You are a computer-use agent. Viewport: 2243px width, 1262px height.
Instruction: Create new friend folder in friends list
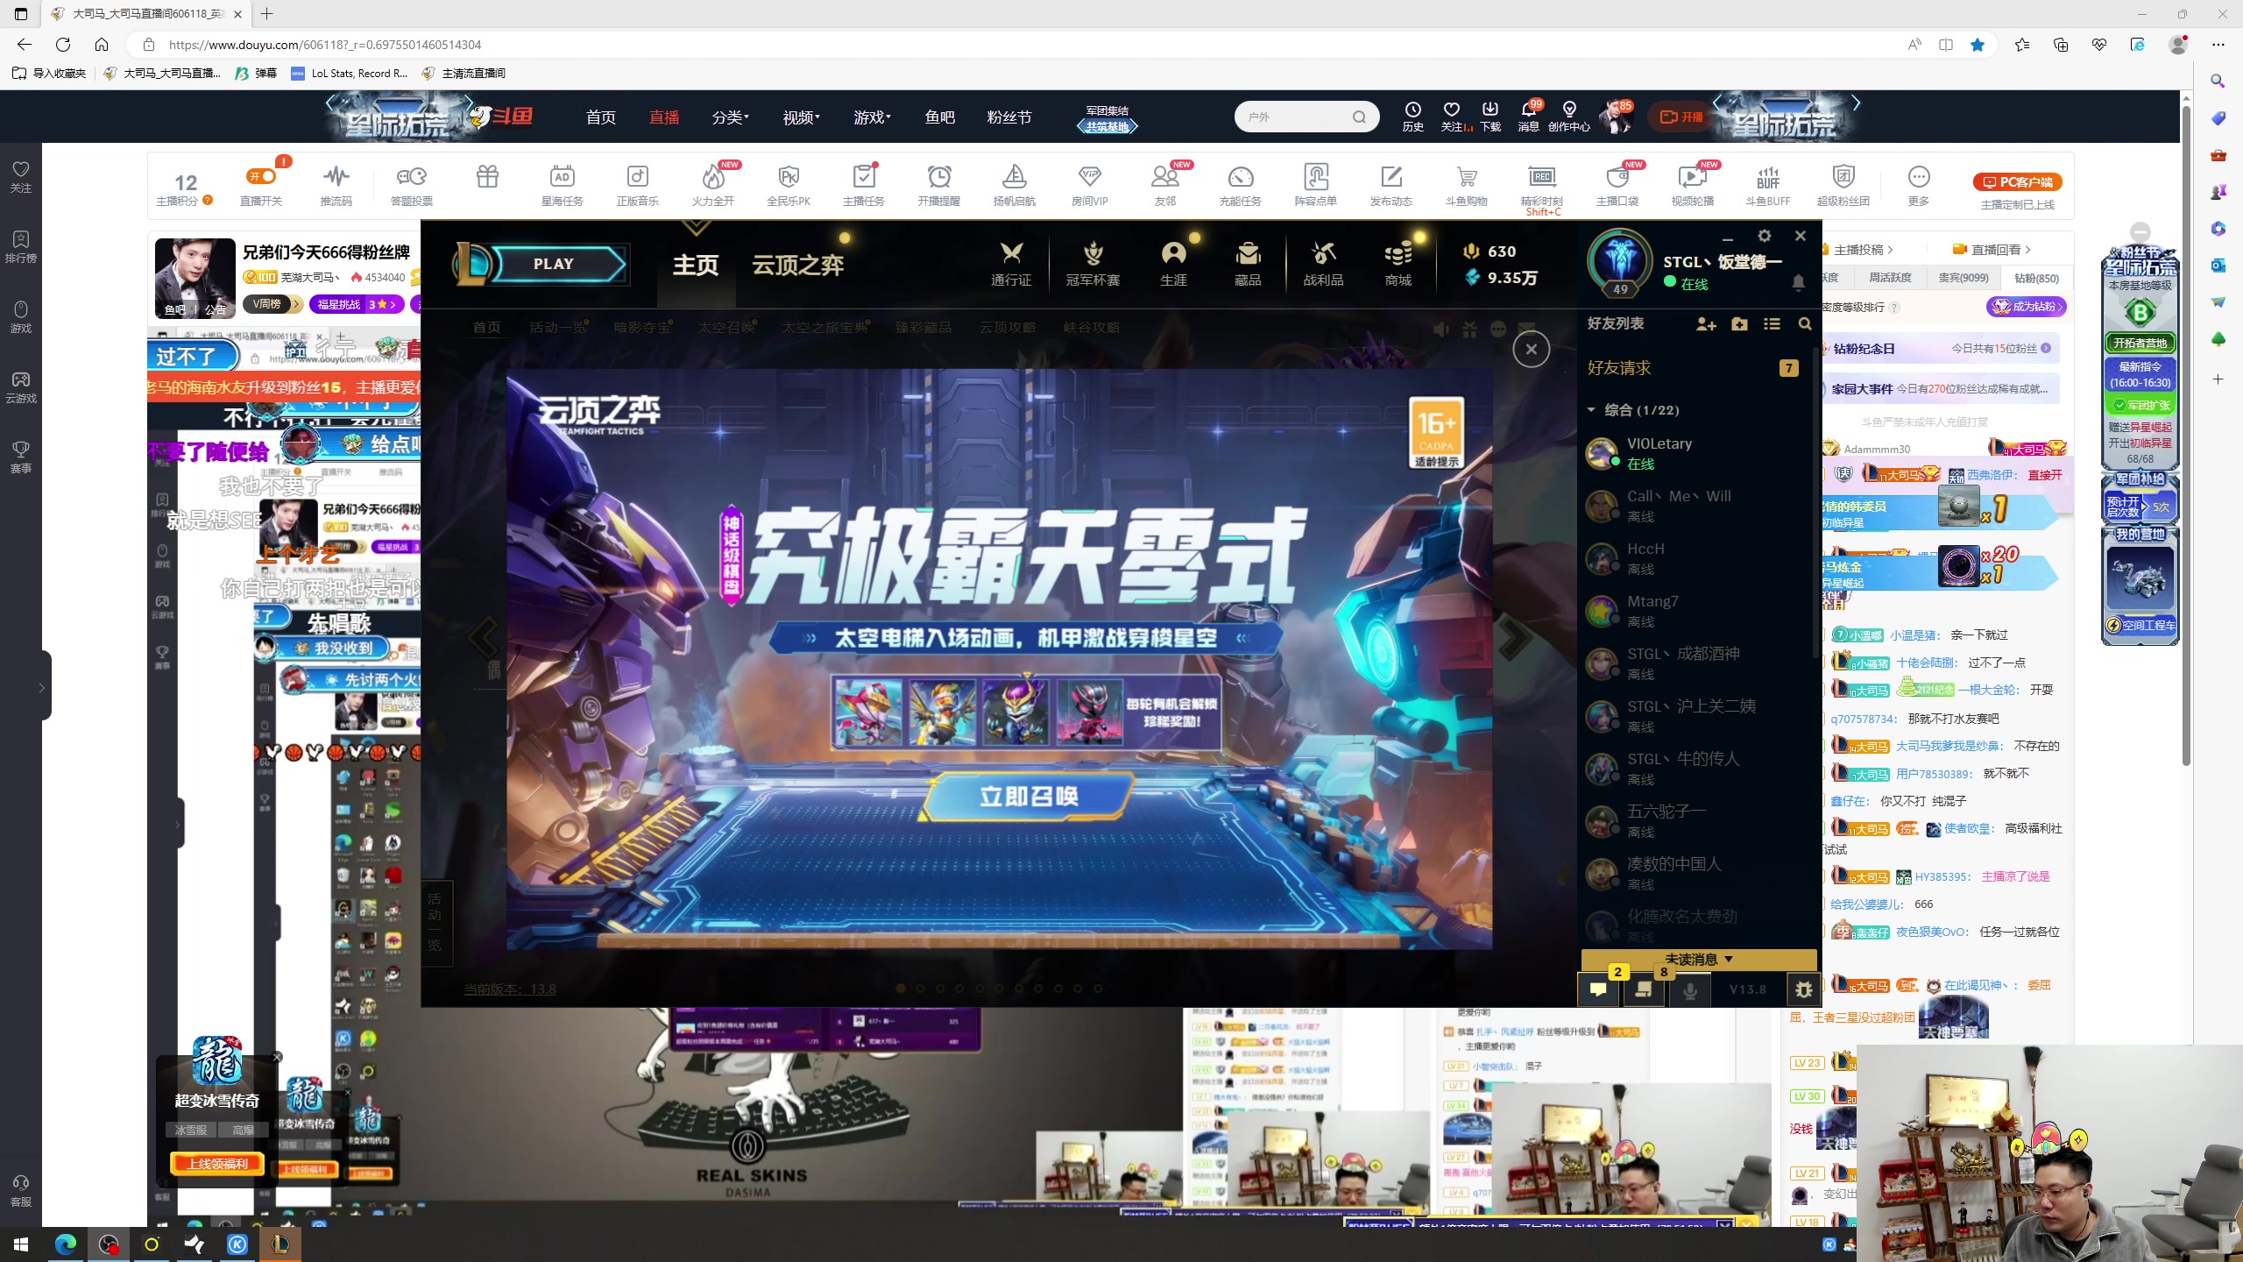[1739, 324]
